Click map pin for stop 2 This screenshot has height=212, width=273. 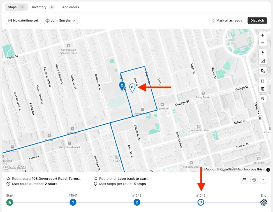(x=122, y=86)
